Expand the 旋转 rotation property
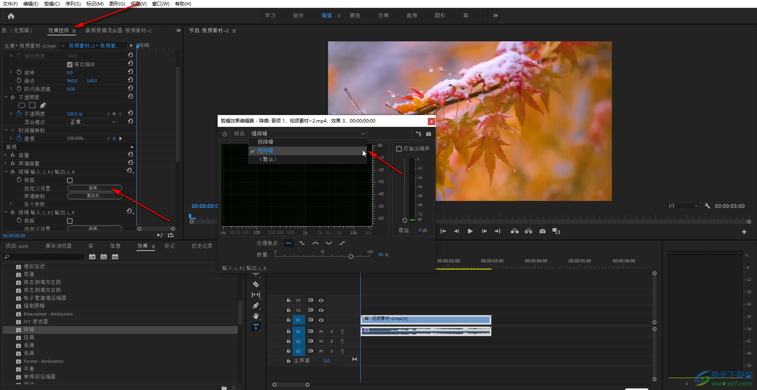The width and height of the screenshot is (757, 390). [11, 72]
